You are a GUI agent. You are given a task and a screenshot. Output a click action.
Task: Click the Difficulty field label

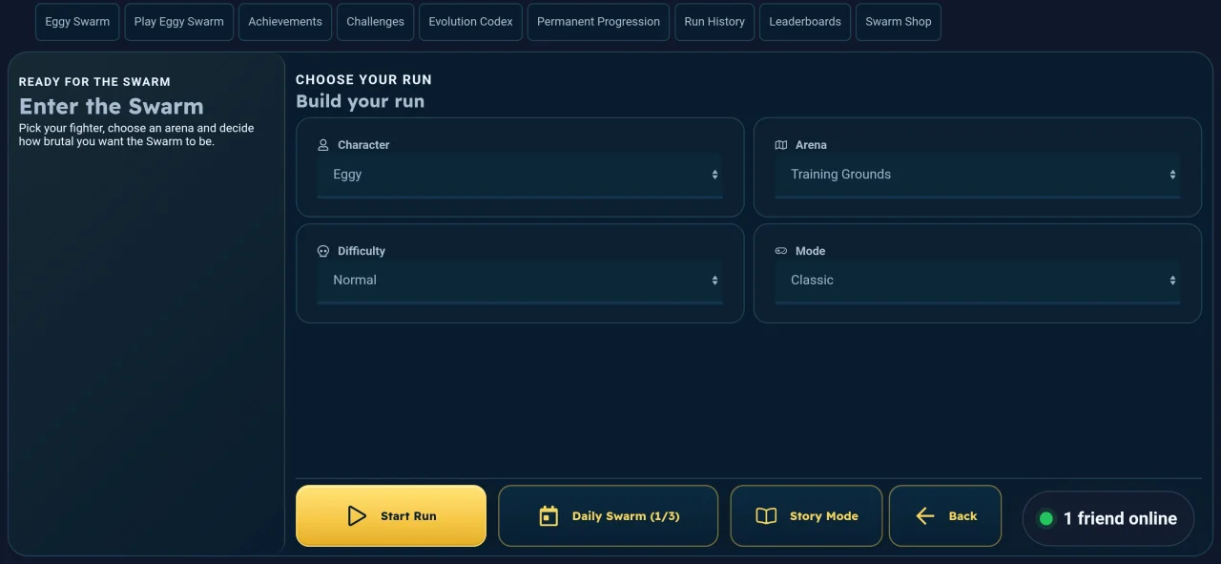coord(362,251)
